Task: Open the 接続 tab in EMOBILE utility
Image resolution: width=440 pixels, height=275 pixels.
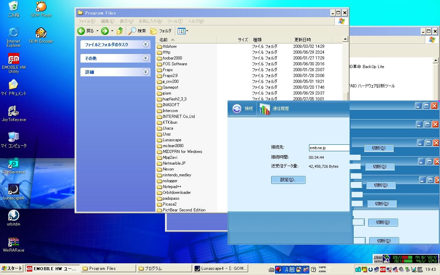Action: 243,109
